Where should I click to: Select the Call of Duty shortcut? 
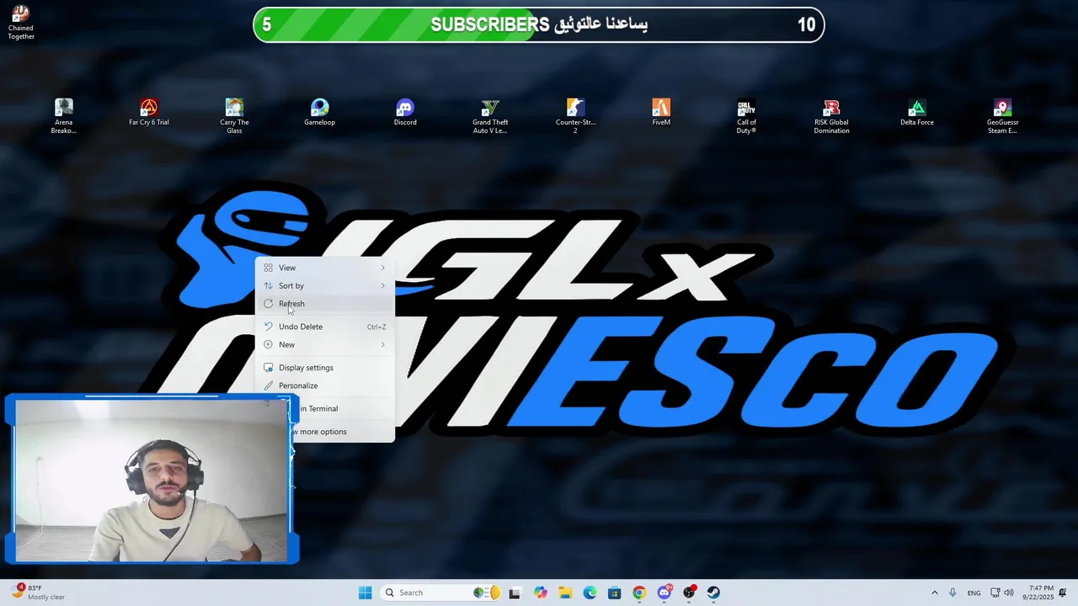tap(746, 116)
